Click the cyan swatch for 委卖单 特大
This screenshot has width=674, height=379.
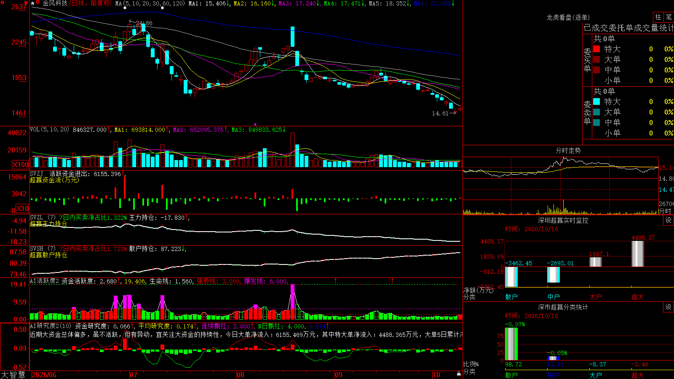click(x=596, y=101)
